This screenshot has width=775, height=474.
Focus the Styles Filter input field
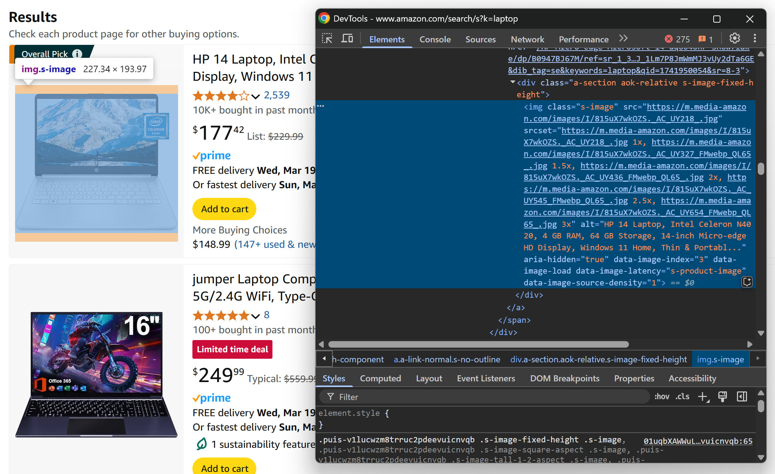click(485, 397)
